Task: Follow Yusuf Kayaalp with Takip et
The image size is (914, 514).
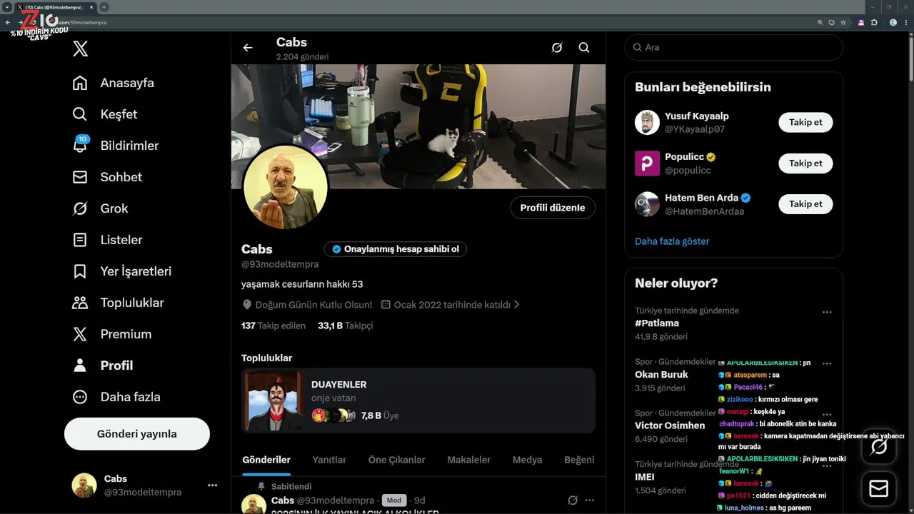Action: click(805, 122)
